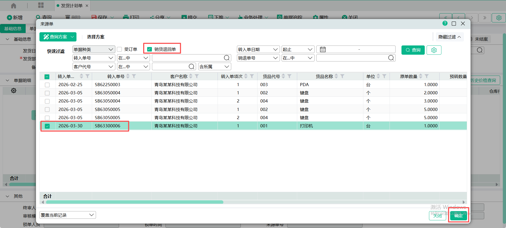Switch to the 发货计划单 tab

[72, 6]
